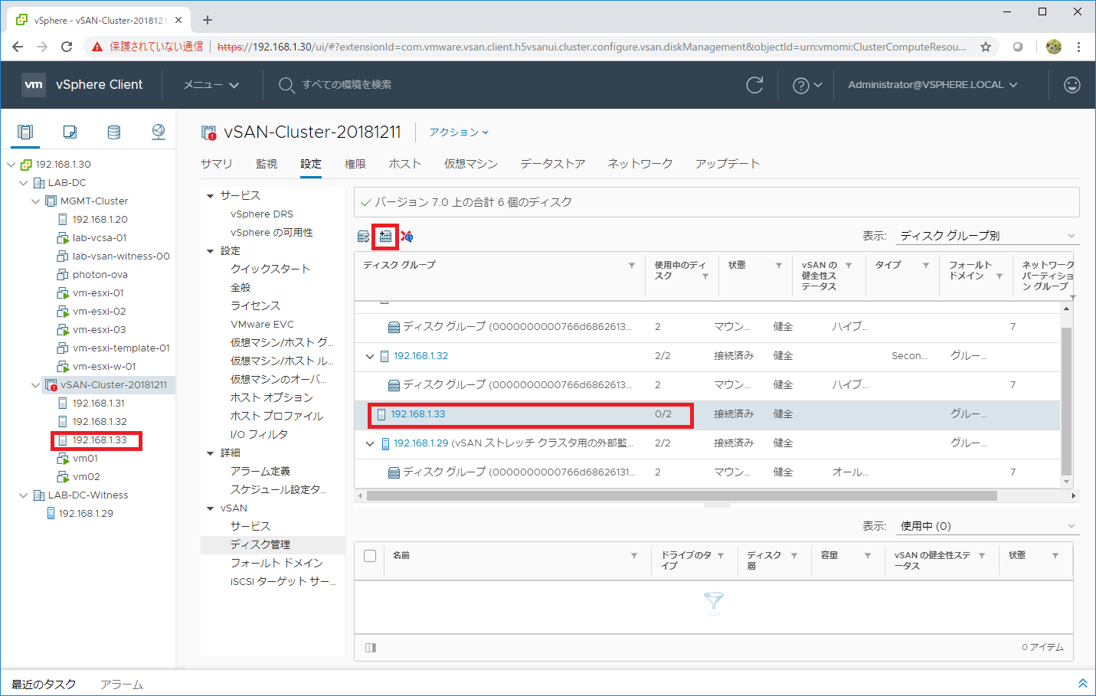This screenshot has width=1096, height=696.
Task: Switch to the 権限 tab
Action: point(355,164)
